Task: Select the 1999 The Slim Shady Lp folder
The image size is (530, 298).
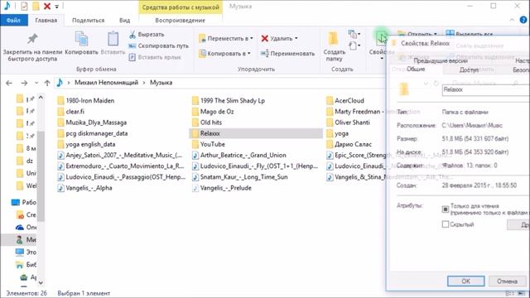Action: click(x=229, y=101)
